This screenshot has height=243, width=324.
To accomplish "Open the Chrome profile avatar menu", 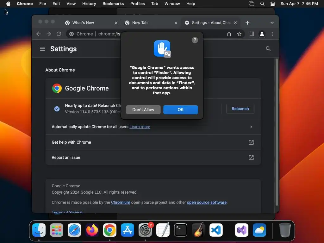I will click(262, 34).
